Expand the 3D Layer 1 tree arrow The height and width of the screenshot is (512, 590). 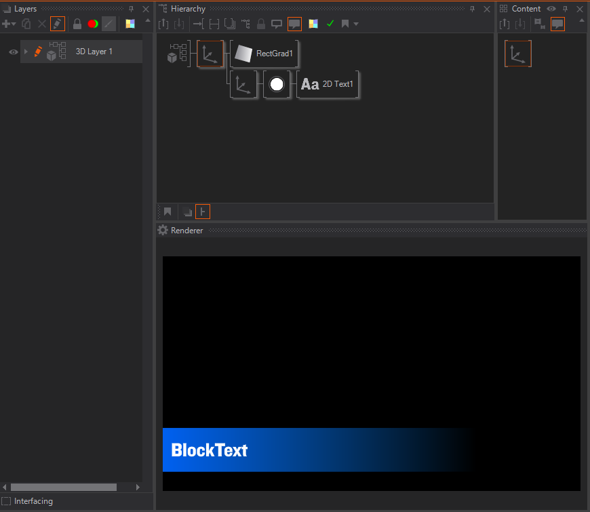pos(26,52)
